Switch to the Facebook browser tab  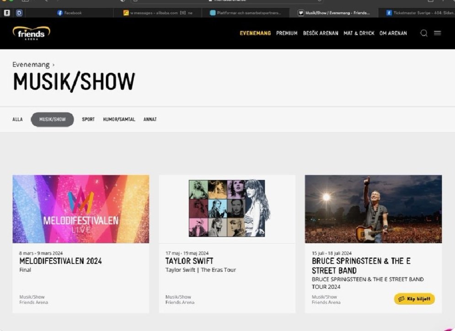[x=70, y=13]
